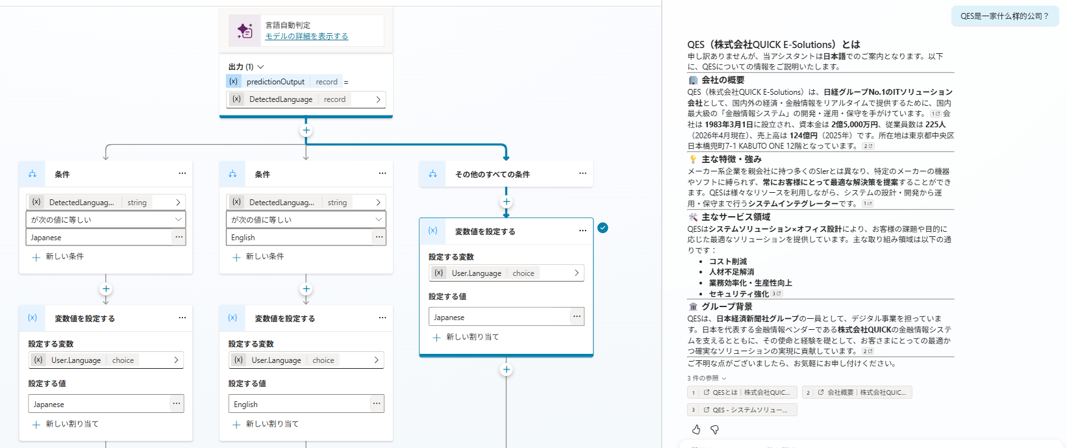Screen dimensions: 1067x448
Task: Click the variable icon of the selected 変数値を設定する card
Action: pos(433,230)
